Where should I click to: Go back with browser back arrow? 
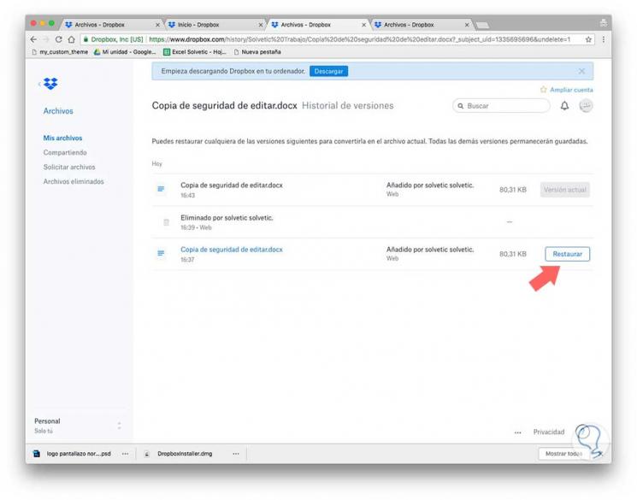[33, 39]
